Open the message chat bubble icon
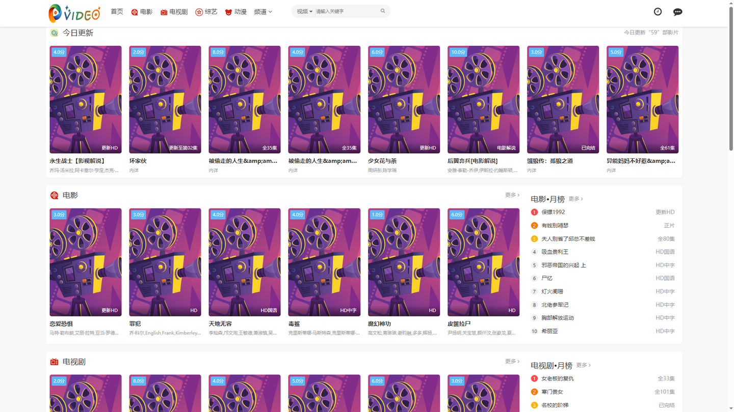Screen dimensions: 734x412 pyautogui.click(x=677, y=12)
